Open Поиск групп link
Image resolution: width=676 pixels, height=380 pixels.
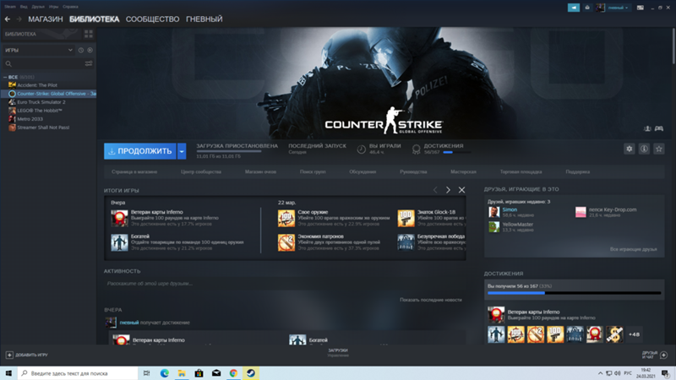coord(313,171)
